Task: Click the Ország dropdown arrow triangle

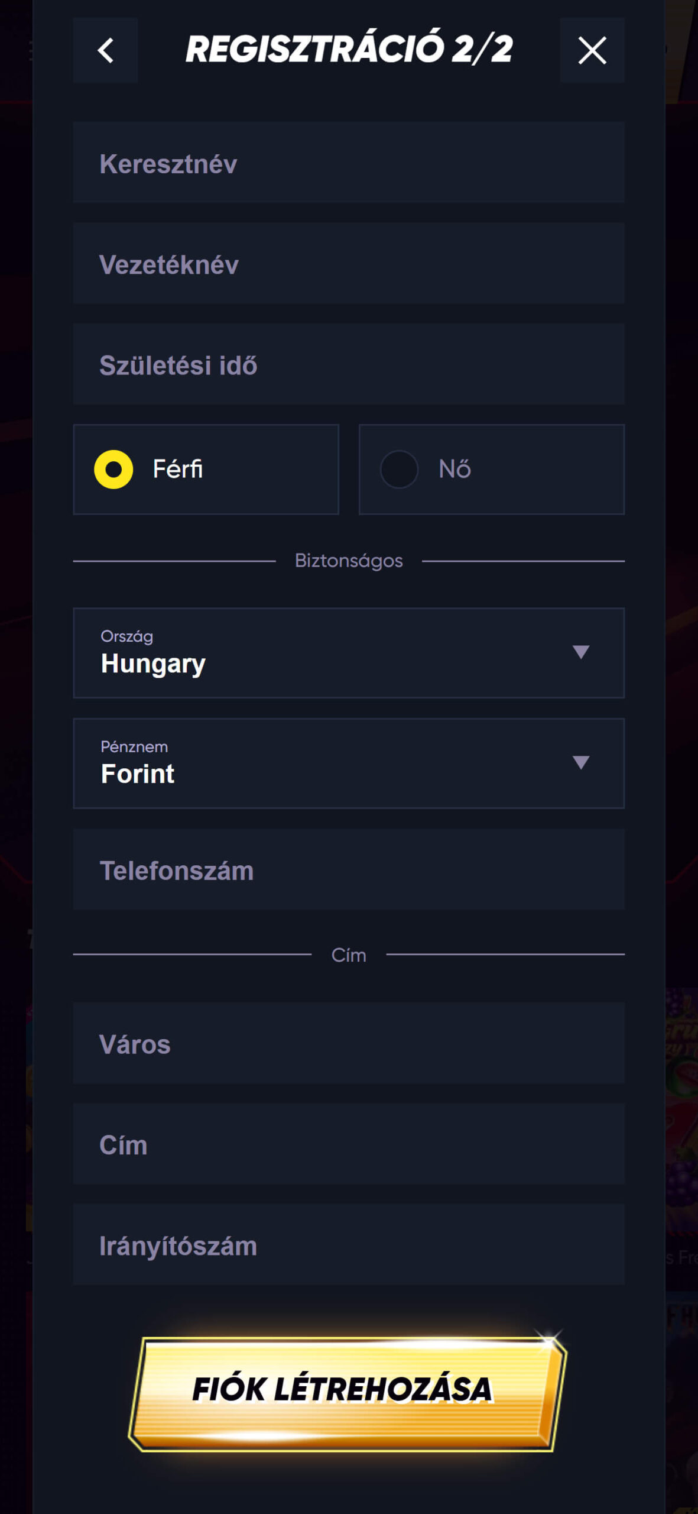Action: coord(581,652)
